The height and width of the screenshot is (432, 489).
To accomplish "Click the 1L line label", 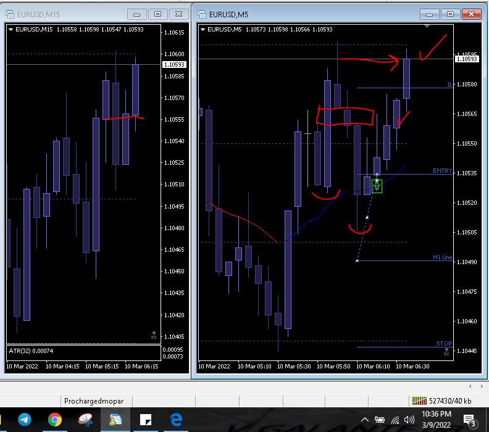I will click(449, 84).
